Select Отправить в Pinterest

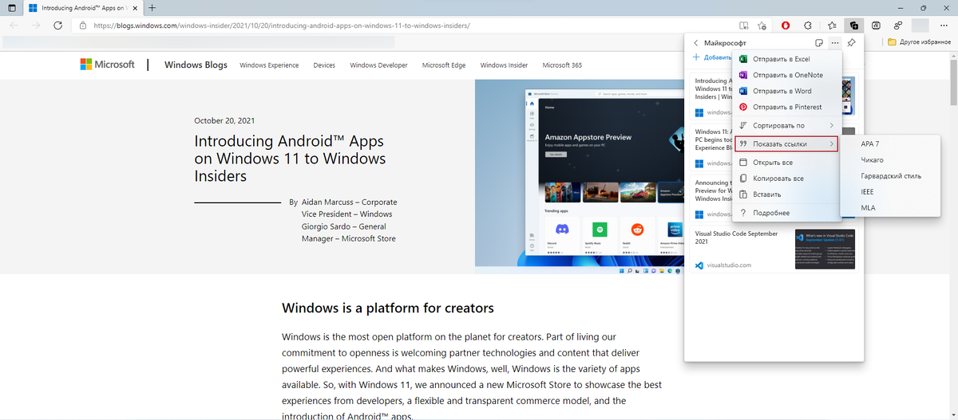(x=786, y=107)
